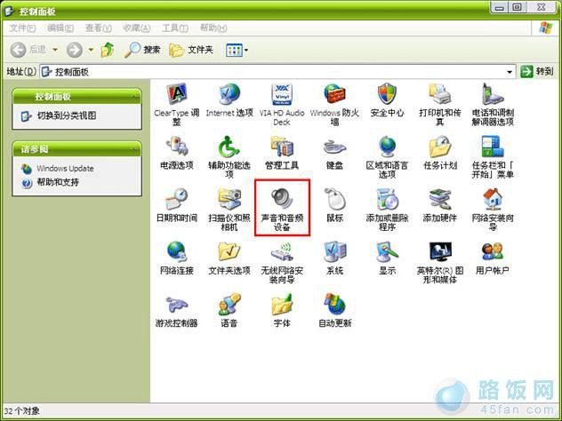Collapse the 控制面板 side panel
Image resolution: width=562 pixels, height=421 pixels.
point(134,97)
